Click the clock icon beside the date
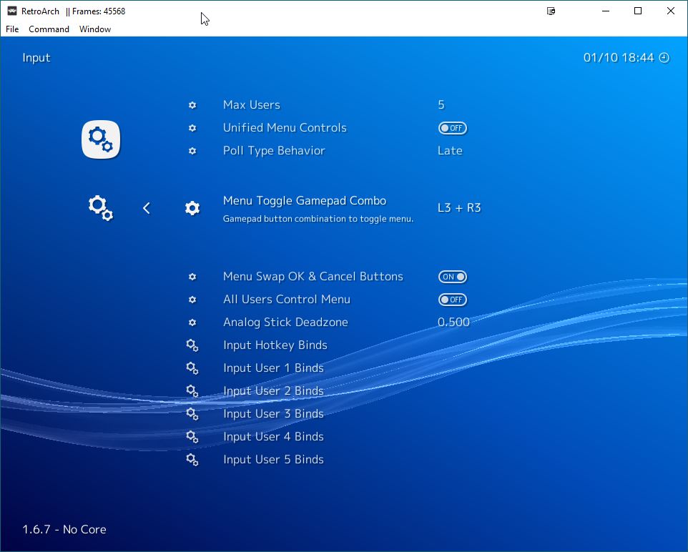Screen dimensions: 688x552 (x=664, y=57)
